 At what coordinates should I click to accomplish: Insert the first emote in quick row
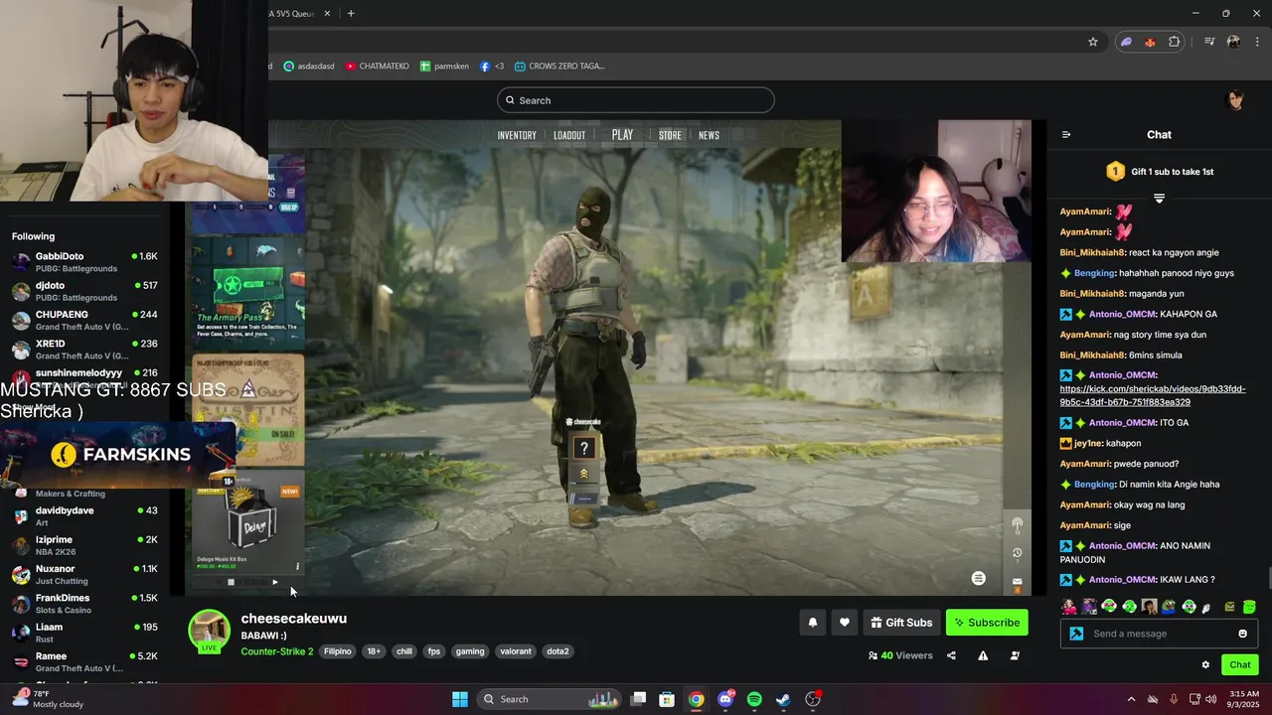pos(1069,607)
